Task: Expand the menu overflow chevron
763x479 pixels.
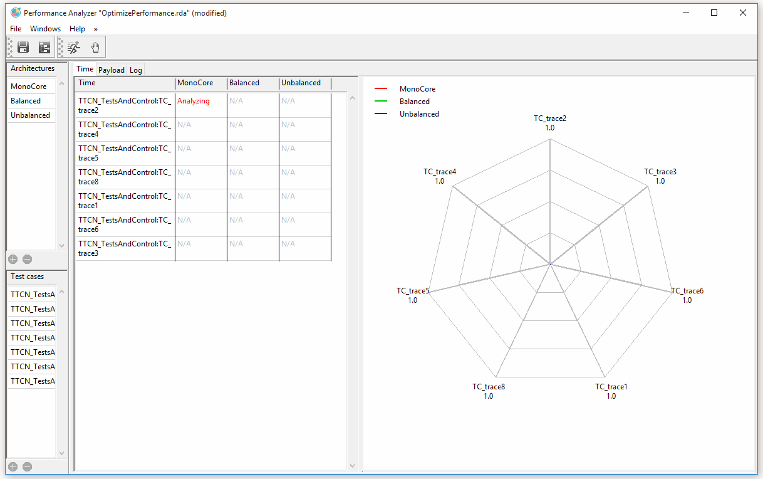Action: 96,29
